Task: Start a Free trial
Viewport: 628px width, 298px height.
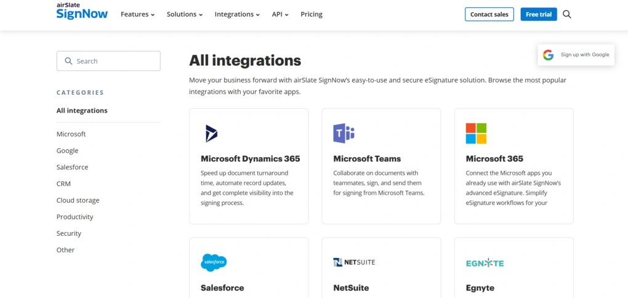Action: tap(539, 14)
